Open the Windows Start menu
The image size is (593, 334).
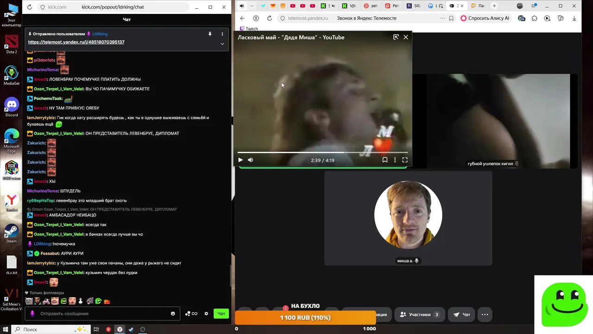click(5, 329)
